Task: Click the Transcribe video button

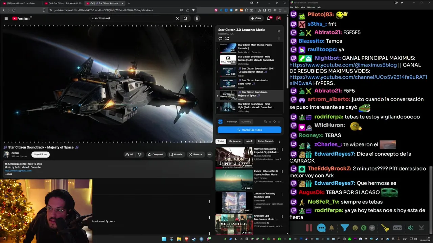Action: (249, 130)
